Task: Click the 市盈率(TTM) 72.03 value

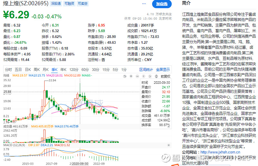Action: [143, 37]
